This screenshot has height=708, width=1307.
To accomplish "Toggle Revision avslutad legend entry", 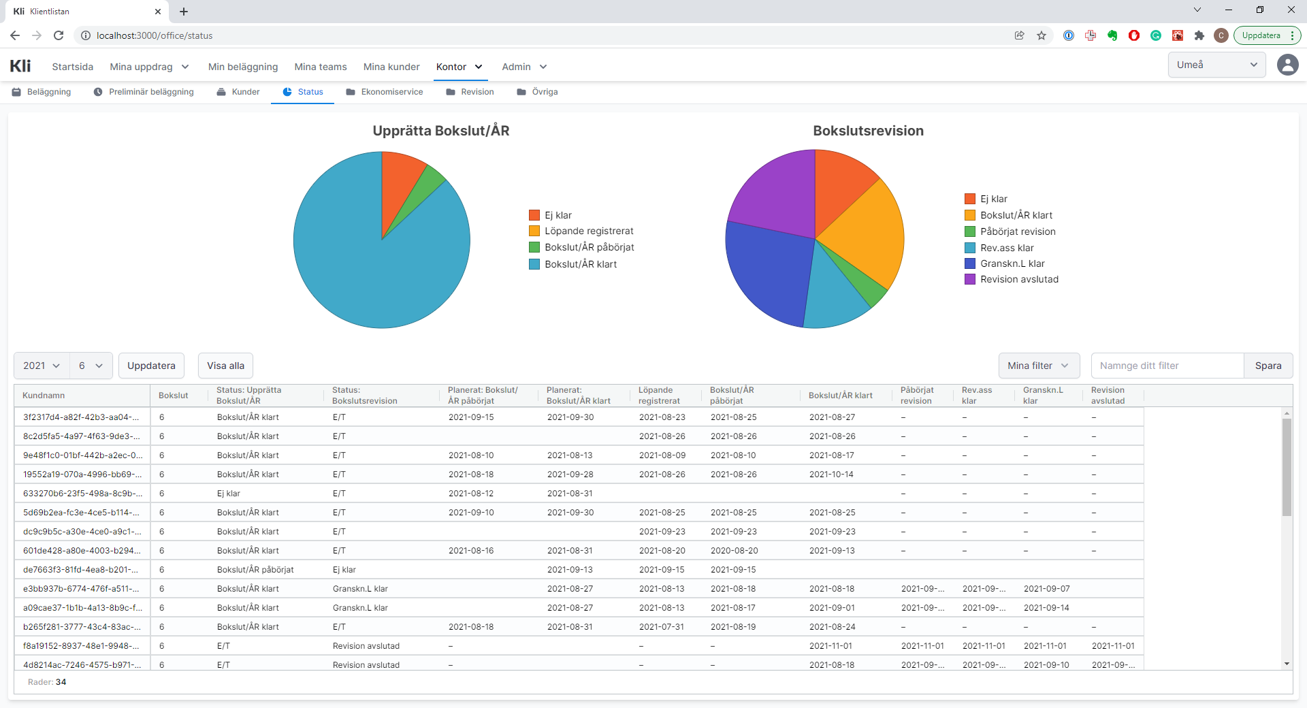I will point(1018,279).
